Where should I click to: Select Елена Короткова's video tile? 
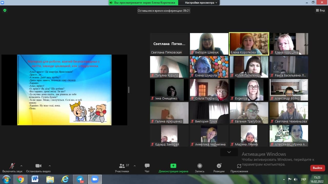point(249,44)
